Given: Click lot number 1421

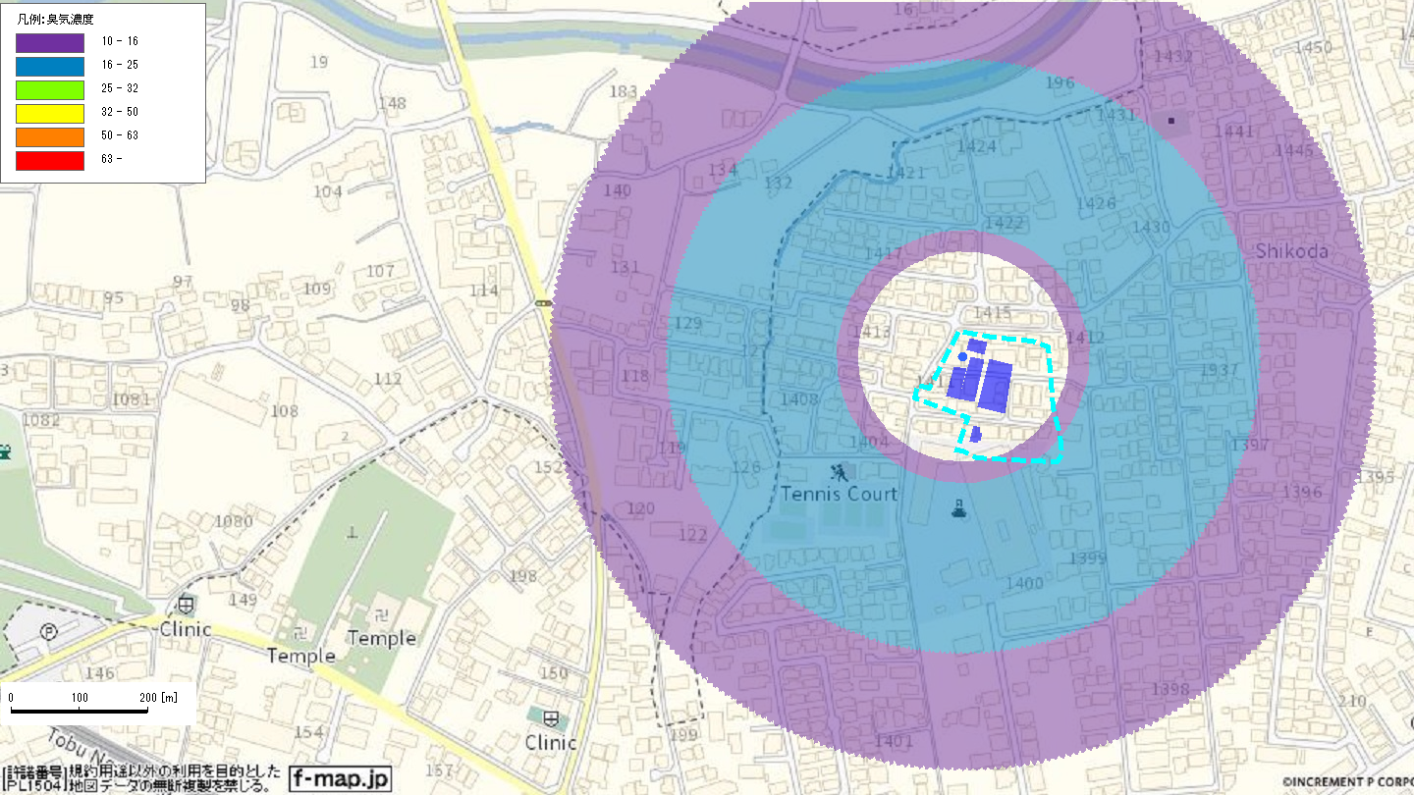Looking at the screenshot, I should point(905,173).
